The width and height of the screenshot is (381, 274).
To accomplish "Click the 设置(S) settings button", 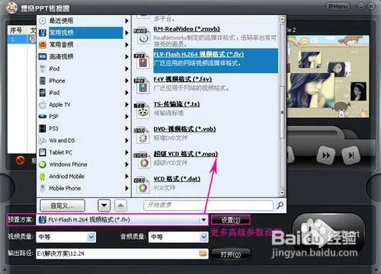I will pos(230,220).
